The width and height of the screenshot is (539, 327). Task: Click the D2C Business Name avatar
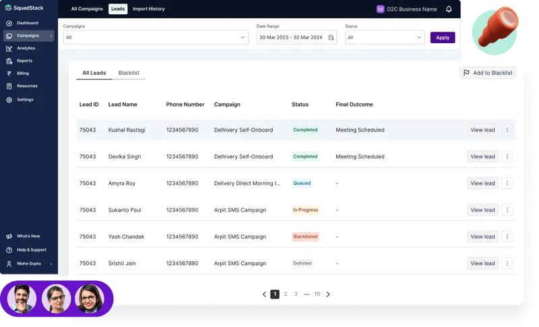380,9
